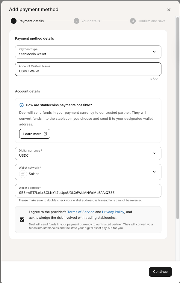The image size is (180, 283).
Task: Click step 1 Payment details circle
Action: [13, 21]
